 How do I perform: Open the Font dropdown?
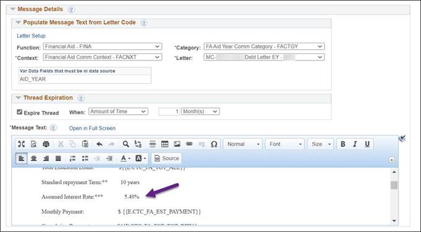pyautogui.click(x=285, y=144)
